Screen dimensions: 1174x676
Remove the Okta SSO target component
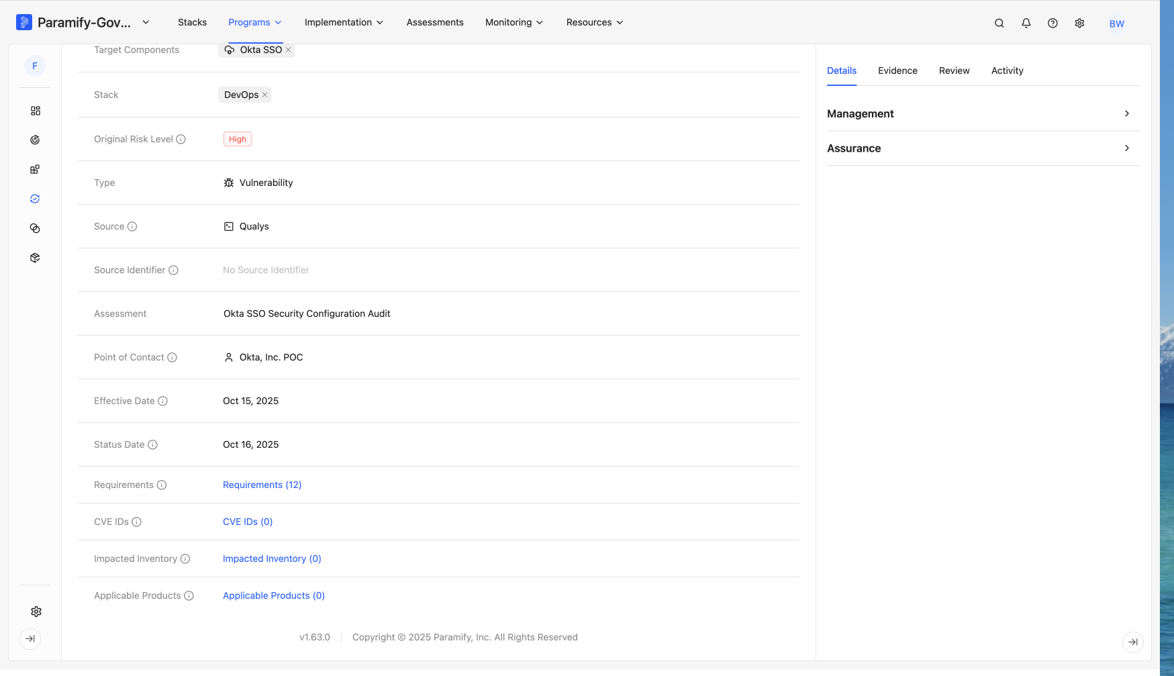pos(289,50)
